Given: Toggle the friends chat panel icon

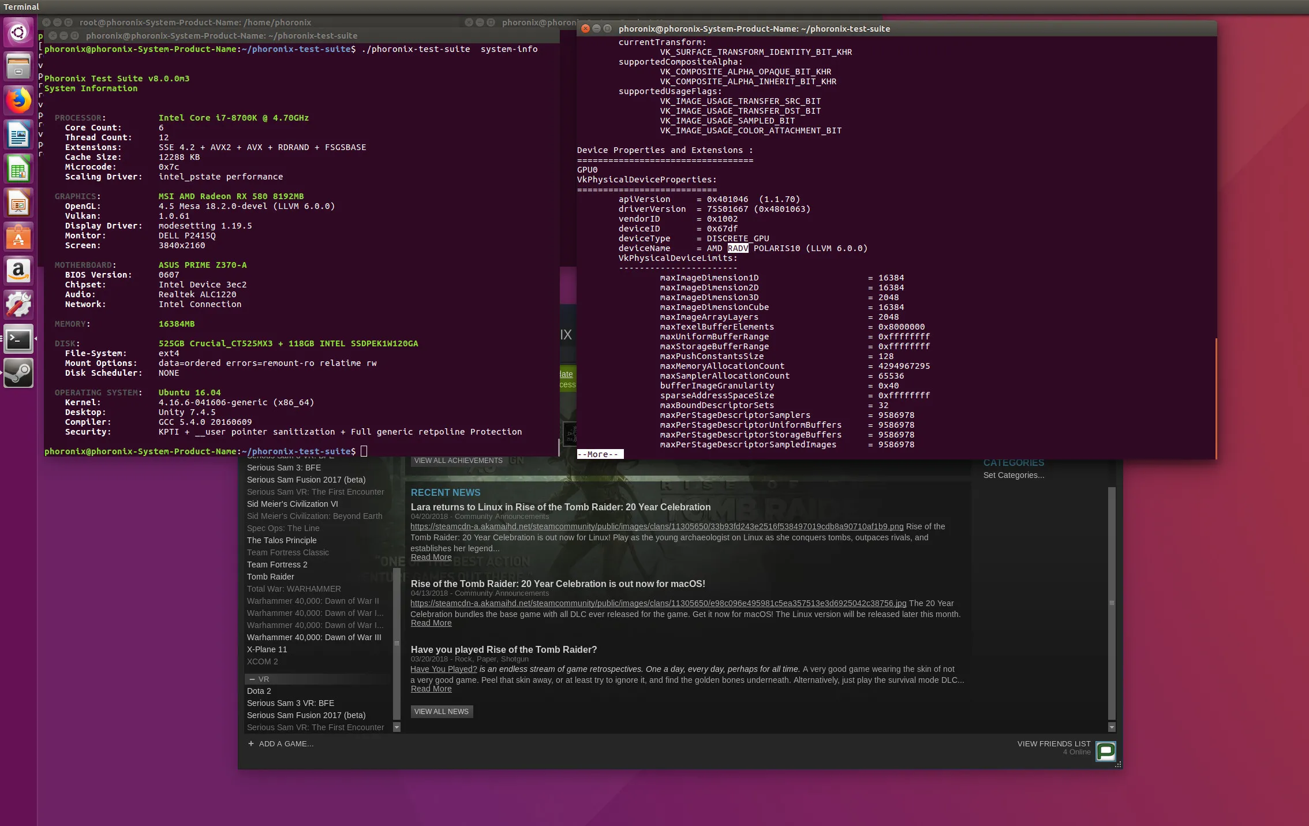Looking at the screenshot, I should point(1105,751).
